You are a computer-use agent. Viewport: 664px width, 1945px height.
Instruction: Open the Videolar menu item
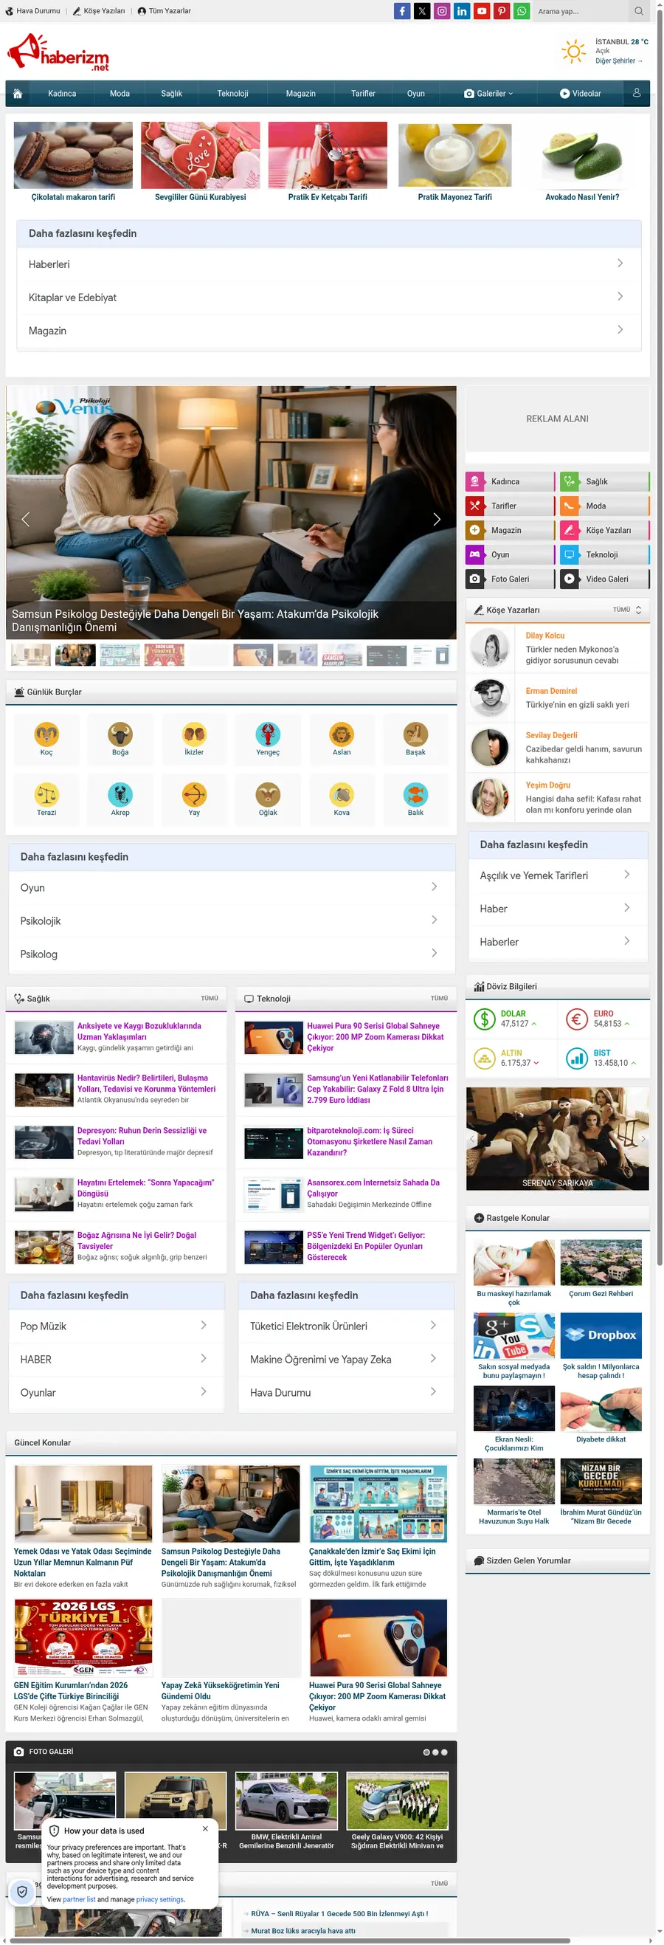pyautogui.click(x=580, y=94)
